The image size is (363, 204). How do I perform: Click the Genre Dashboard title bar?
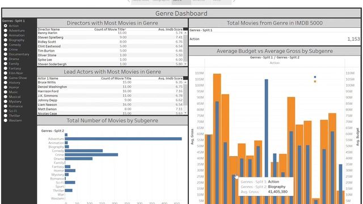[181, 14]
